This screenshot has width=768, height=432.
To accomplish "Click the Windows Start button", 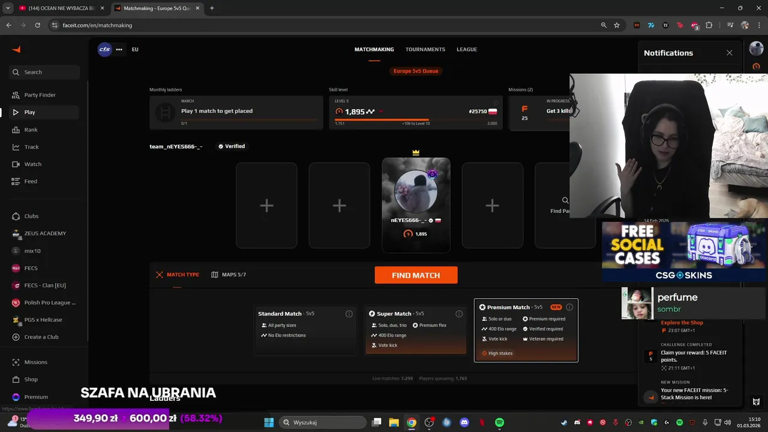I will click(269, 422).
